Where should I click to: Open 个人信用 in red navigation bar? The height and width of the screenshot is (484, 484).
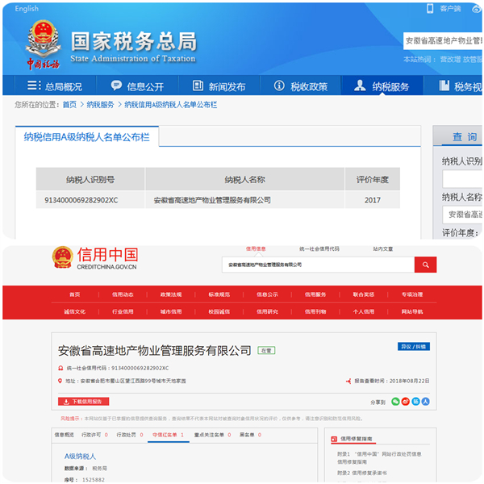point(364,311)
